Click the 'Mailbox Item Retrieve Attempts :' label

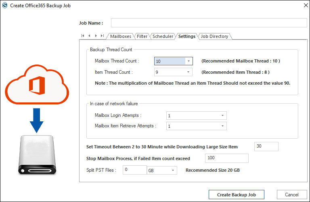(126, 126)
